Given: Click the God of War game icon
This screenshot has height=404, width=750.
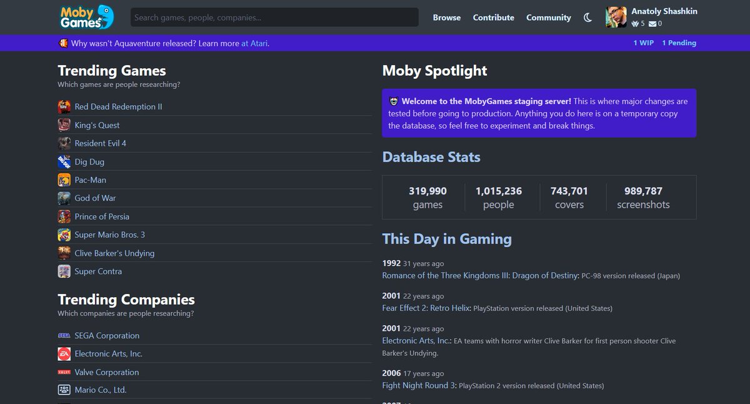Looking at the screenshot, I should (64, 198).
